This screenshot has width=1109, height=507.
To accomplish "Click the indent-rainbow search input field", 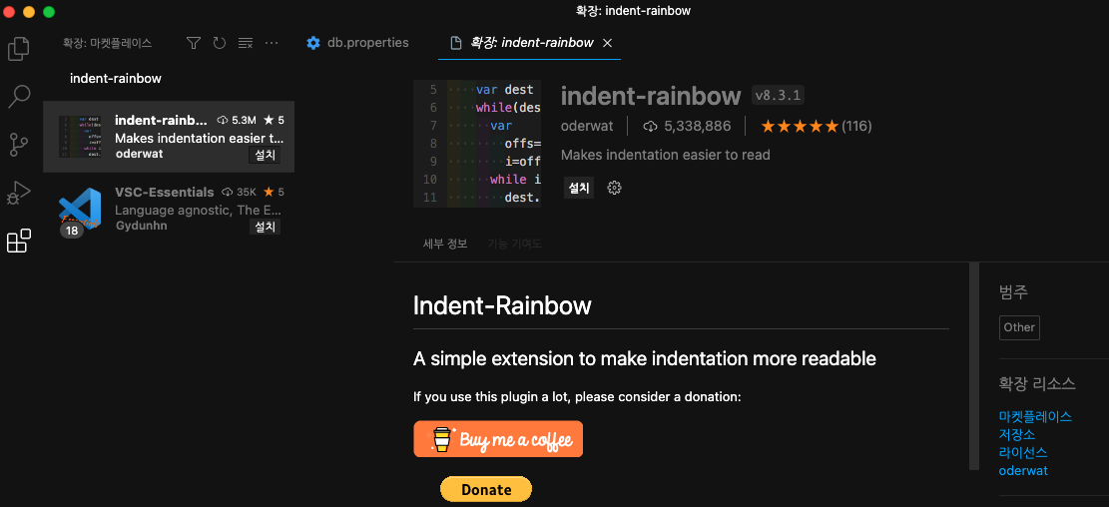I will pyautogui.click(x=169, y=79).
